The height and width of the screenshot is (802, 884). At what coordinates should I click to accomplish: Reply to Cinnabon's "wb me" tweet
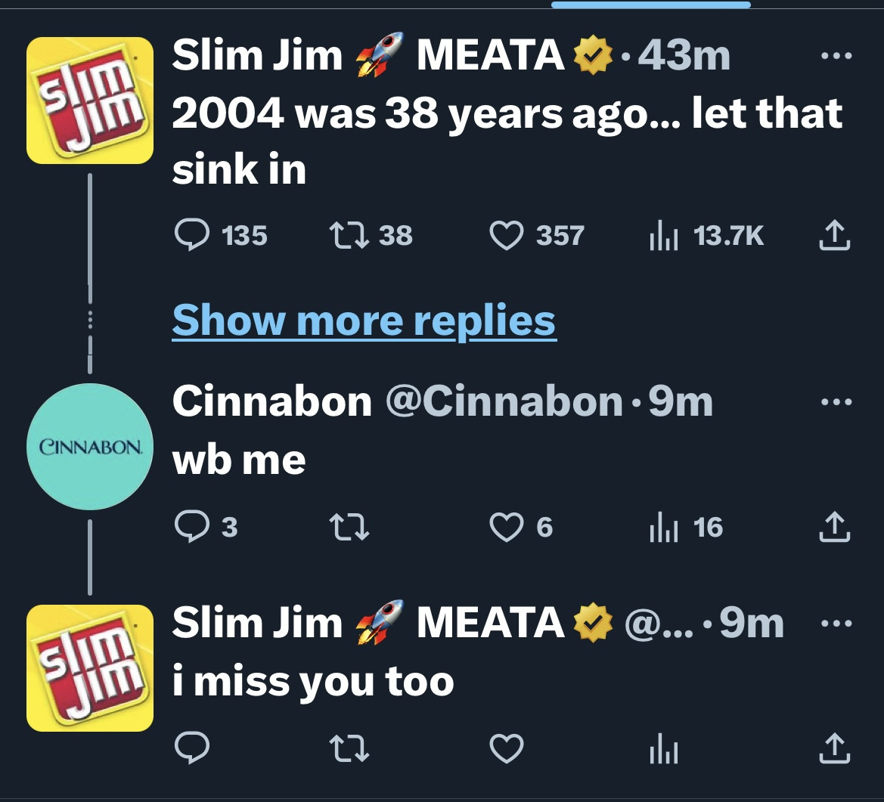tap(191, 527)
